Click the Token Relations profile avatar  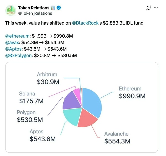[x=11, y=10]
